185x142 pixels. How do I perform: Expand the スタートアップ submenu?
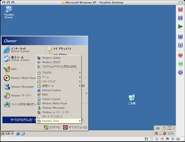pos(59,81)
